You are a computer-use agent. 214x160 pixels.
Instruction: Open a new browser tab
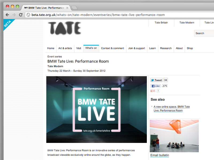tap(74, 8)
